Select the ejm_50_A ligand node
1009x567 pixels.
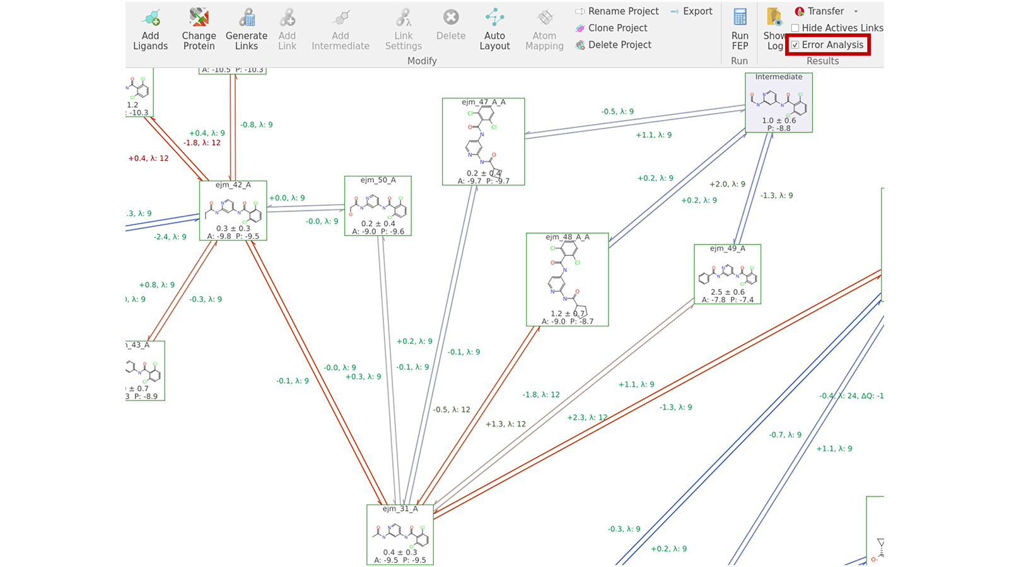tap(378, 206)
